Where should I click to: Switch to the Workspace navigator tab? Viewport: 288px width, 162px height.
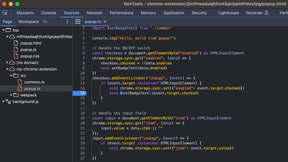click(x=29, y=22)
